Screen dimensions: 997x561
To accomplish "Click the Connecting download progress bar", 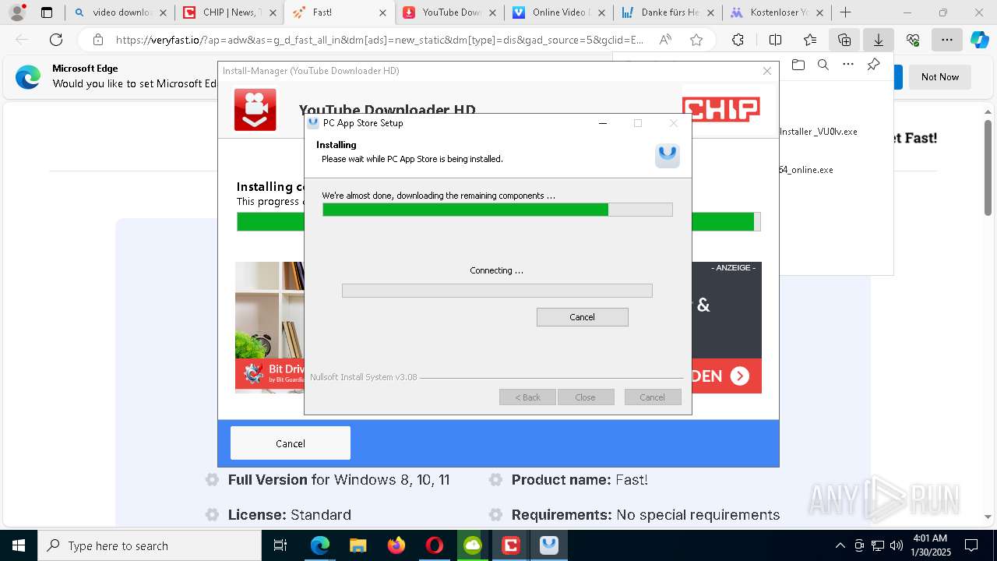I will [x=497, y=291].
